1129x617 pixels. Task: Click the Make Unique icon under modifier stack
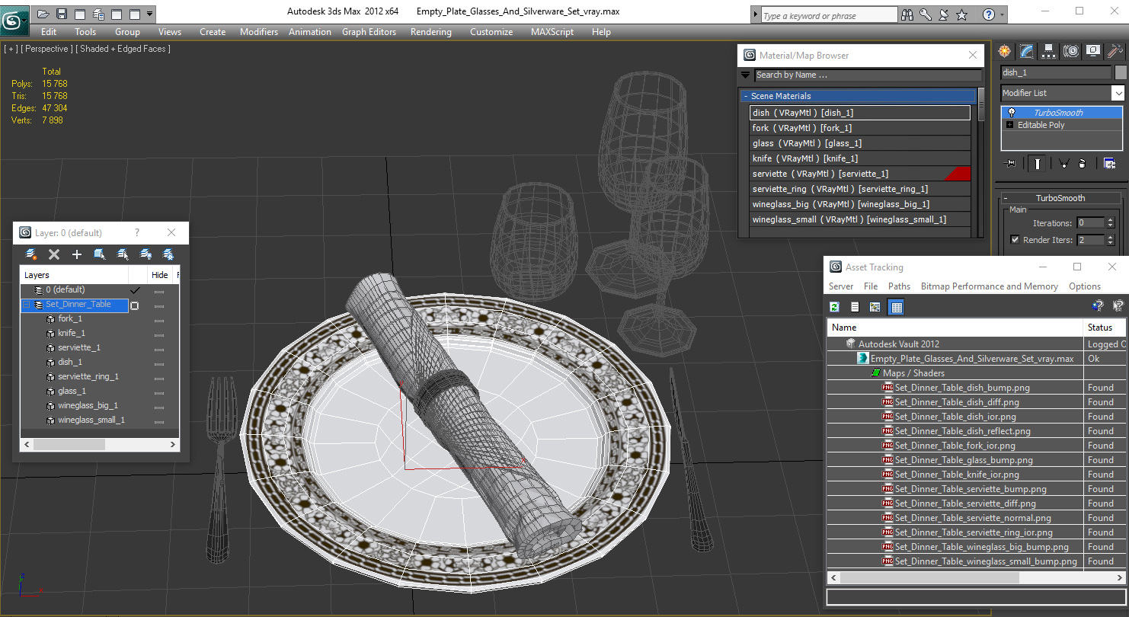1064,163
